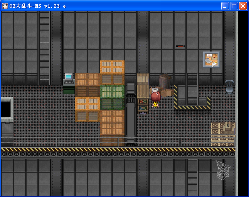Click the green crates in the stack
Image resolution: width=249 pixels, height=197 pixels.
pyautogui.click(x=112, y=97)
